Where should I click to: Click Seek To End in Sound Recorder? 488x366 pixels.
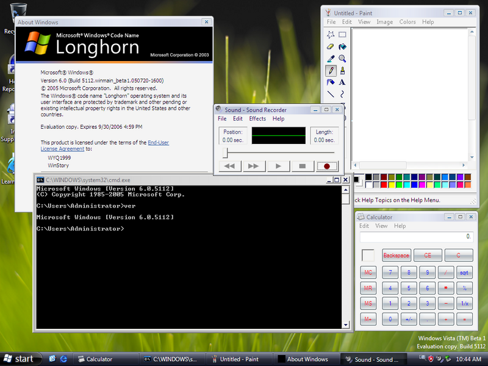point(253,166)
